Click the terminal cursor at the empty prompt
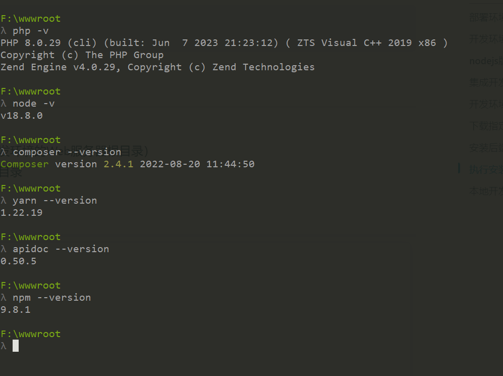 (x=16, y=346)
